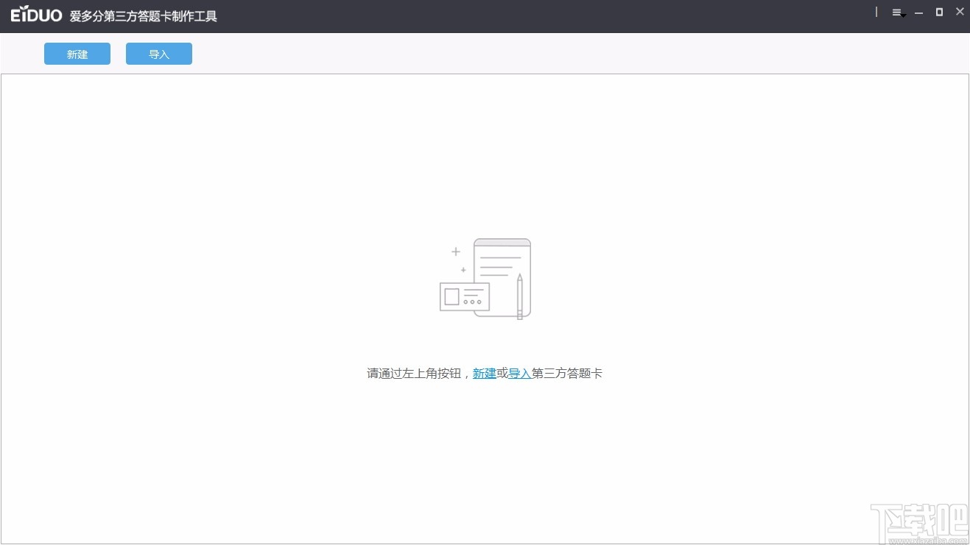Click the 新建 button in toolbar
Image resolution: width=970 pixels, height=545 pixels.
(77, 54)
